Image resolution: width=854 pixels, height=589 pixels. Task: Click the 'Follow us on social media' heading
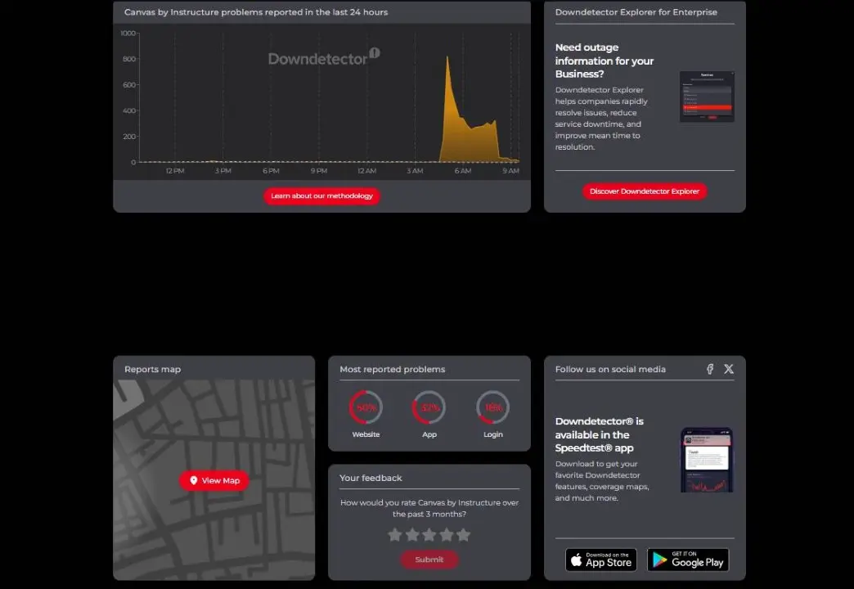tap(610, 369)
